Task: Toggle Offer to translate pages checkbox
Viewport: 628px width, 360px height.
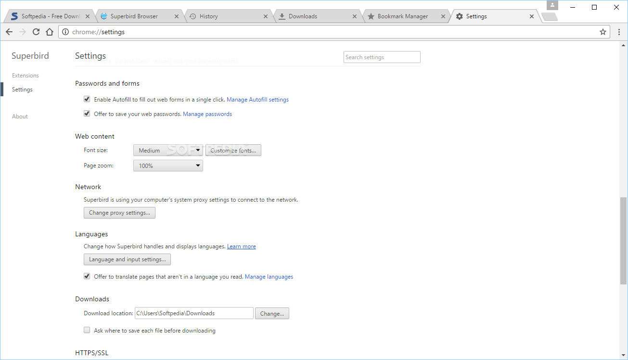Action: tap(87, 276)
